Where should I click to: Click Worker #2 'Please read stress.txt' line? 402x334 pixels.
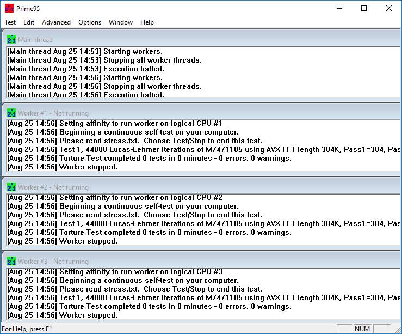pyautogui.click(x=134, y=215)
